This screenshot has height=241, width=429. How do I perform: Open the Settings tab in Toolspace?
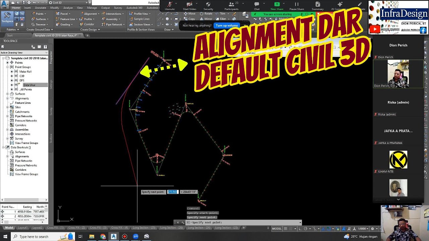(51, 84)
